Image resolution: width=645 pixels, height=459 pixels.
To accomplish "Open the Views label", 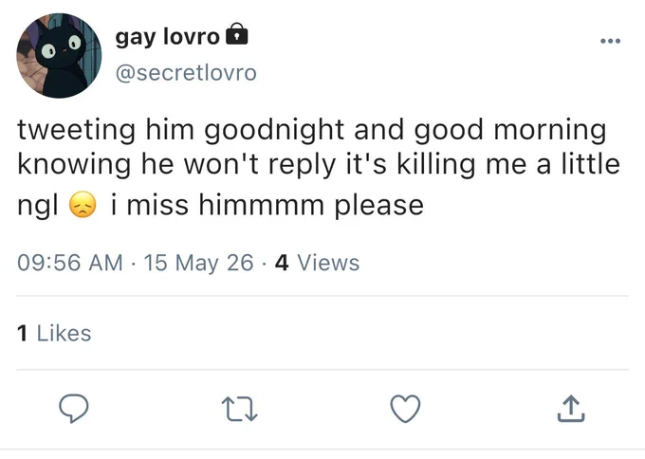I will pyautogui.click(x=328, y=263).
